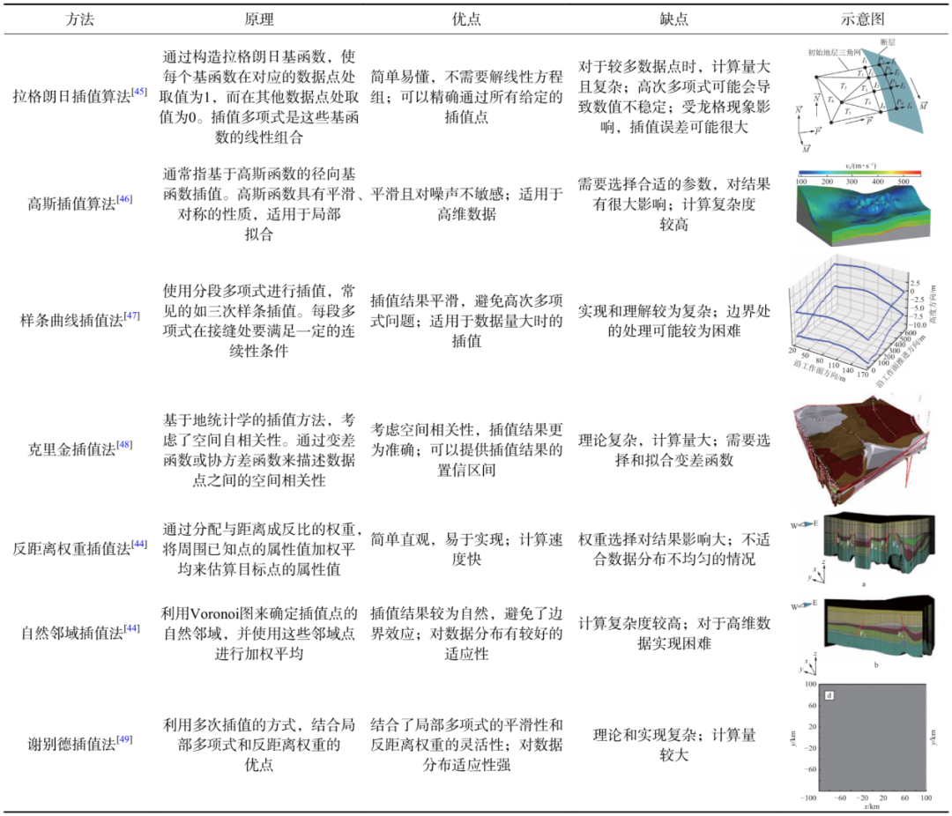Screen dimensions: 952x816
Task: Click the 示意图 column header
Action: tap(858, 19)
